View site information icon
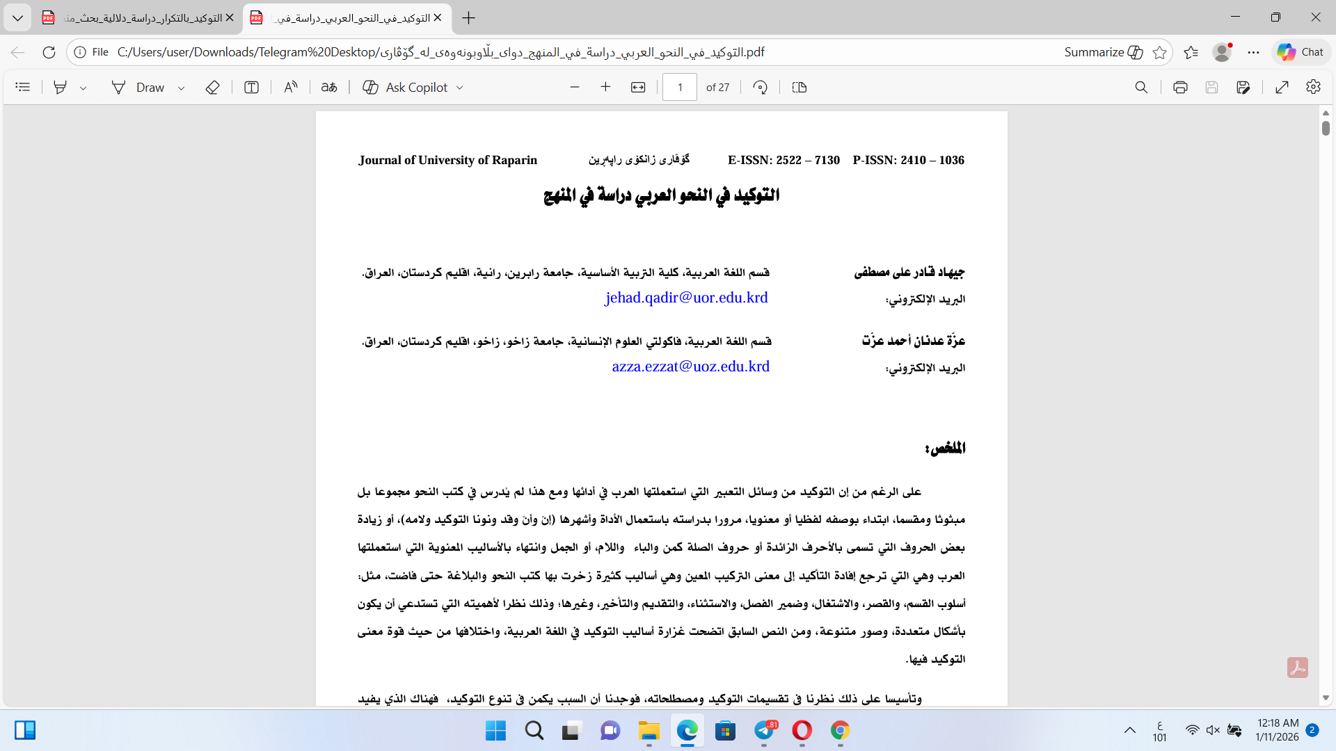 [x=80, y=52]
